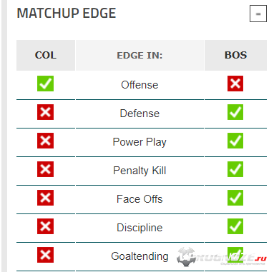274x272 pixels.
Task: Click the watermark logo near Goaltending
Action: [221, 257]
